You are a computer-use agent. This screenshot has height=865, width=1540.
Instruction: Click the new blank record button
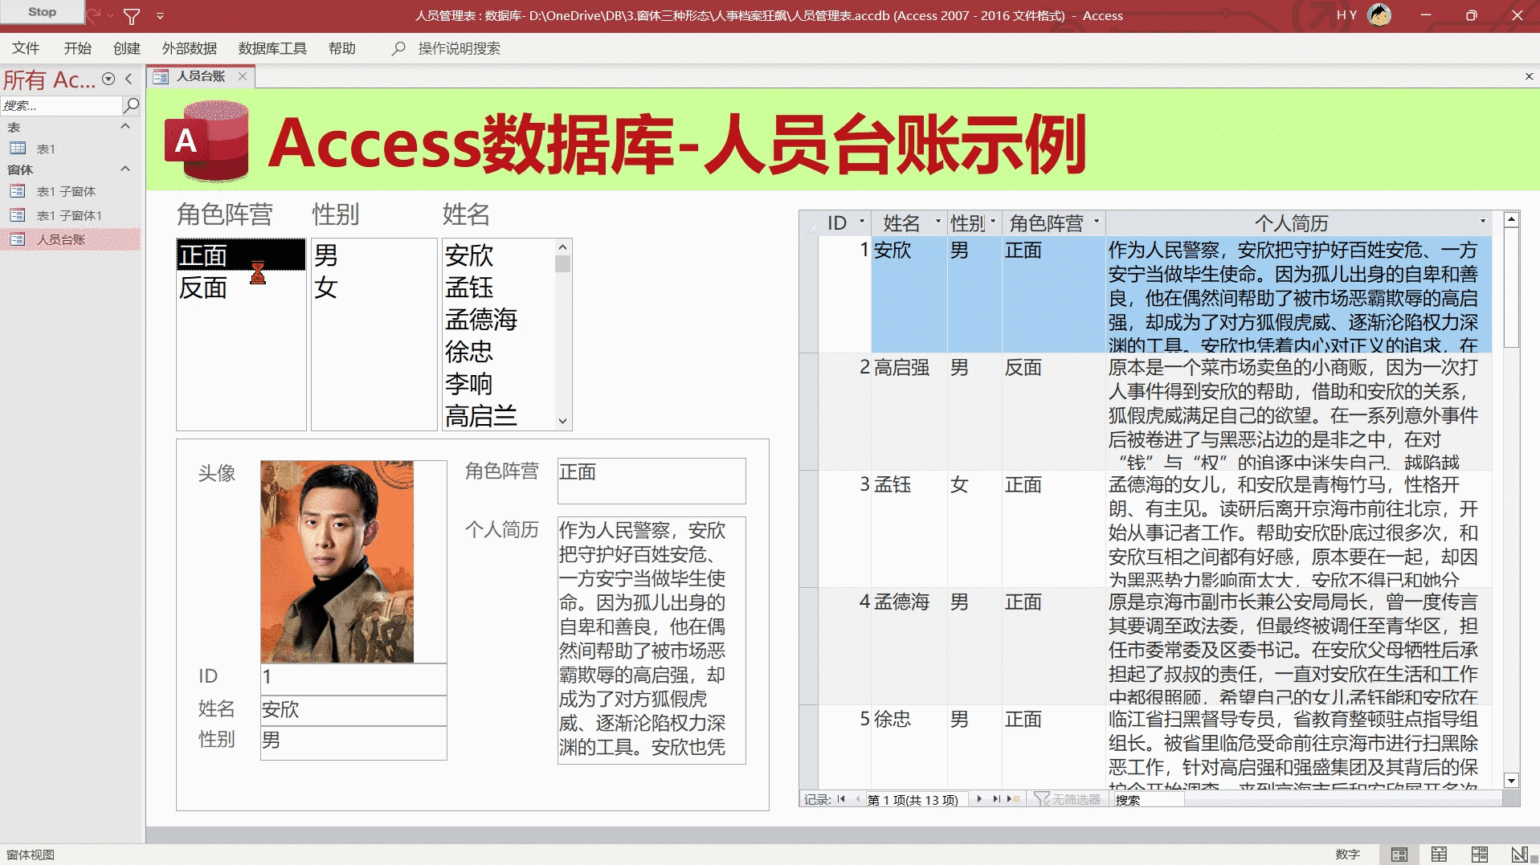[x=1013, y=799]
